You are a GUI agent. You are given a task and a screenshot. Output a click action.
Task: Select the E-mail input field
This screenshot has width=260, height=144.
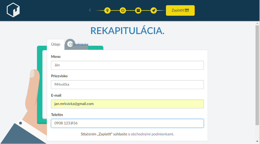pos(127,104)
